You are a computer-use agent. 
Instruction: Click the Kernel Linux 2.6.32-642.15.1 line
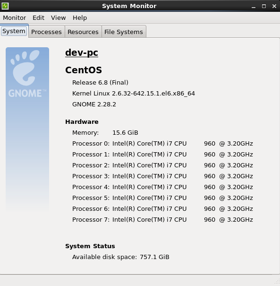[134, 94]
